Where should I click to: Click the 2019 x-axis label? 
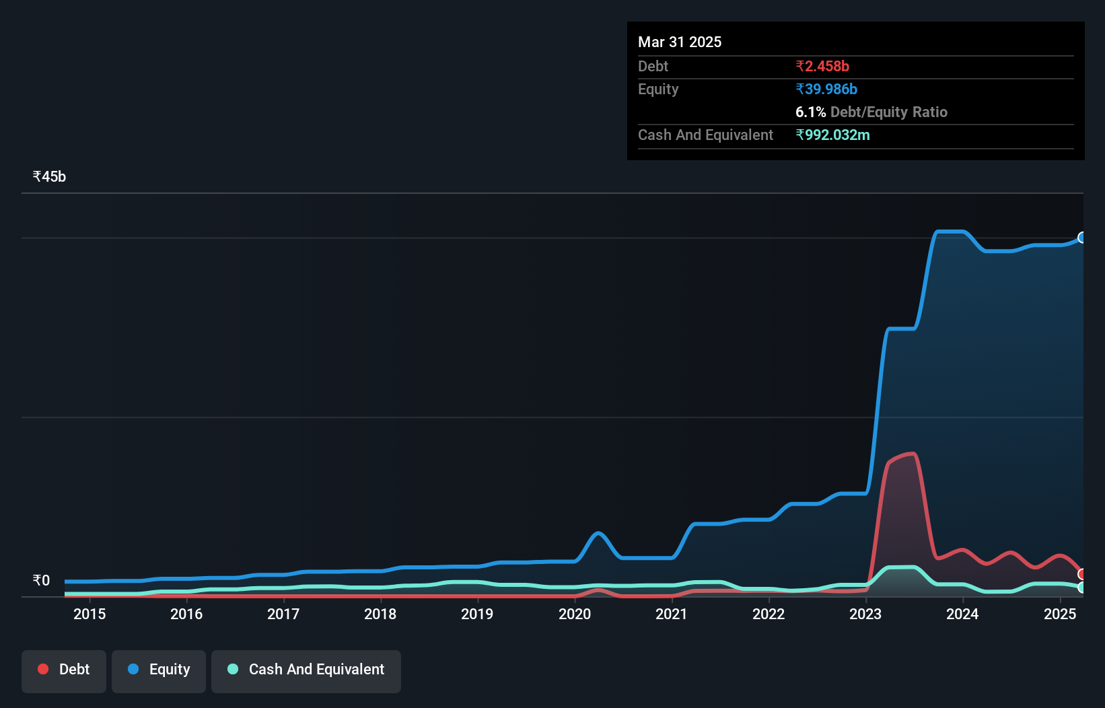pyautogui.click(x=477, y=614)
